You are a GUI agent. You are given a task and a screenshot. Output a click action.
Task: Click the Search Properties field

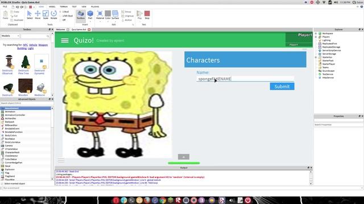[338, 125]
